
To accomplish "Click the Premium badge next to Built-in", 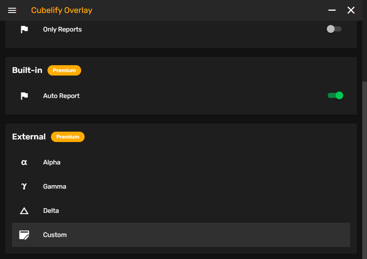I will coord(64,70).
